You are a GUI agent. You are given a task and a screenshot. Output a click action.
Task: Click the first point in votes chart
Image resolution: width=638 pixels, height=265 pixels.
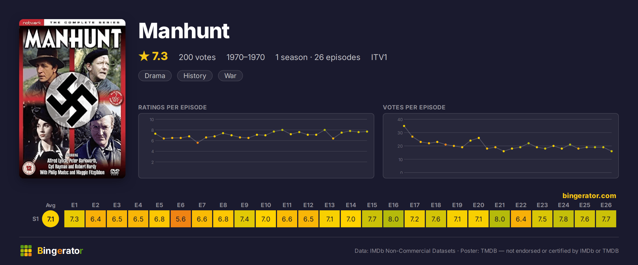click(x=404, y=126)
